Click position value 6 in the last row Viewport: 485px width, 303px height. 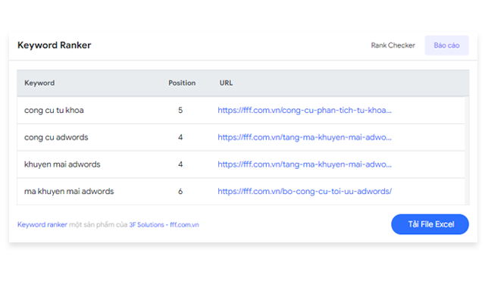[180, 192]
